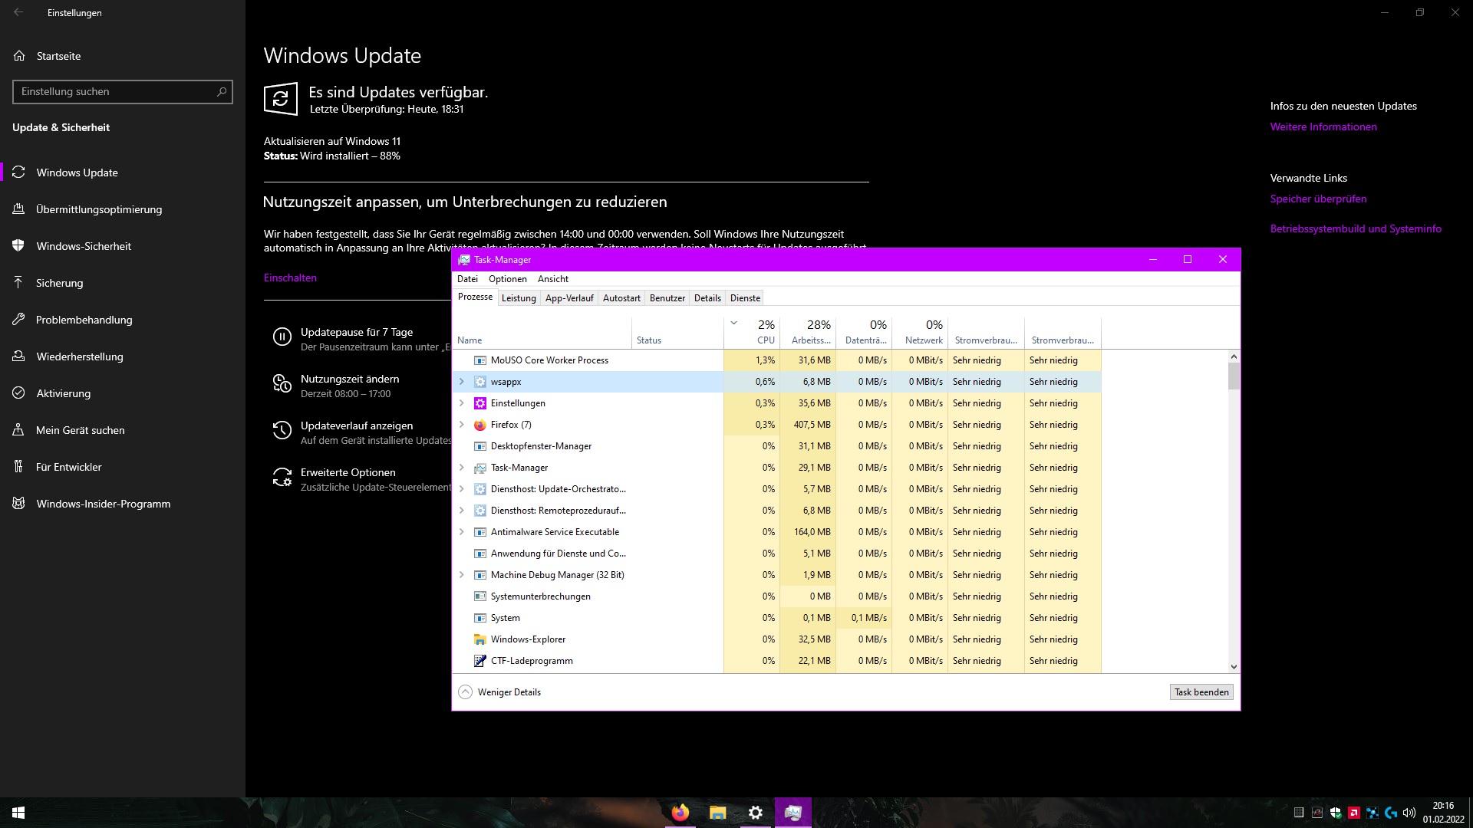The image size is (1473, 828).
Task: Click the Windows Update refresh icon
Action: click(281, 99)
